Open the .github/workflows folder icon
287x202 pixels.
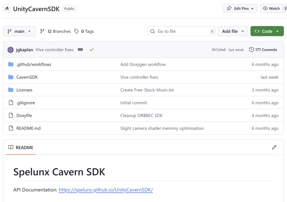(x=11, y=64)
